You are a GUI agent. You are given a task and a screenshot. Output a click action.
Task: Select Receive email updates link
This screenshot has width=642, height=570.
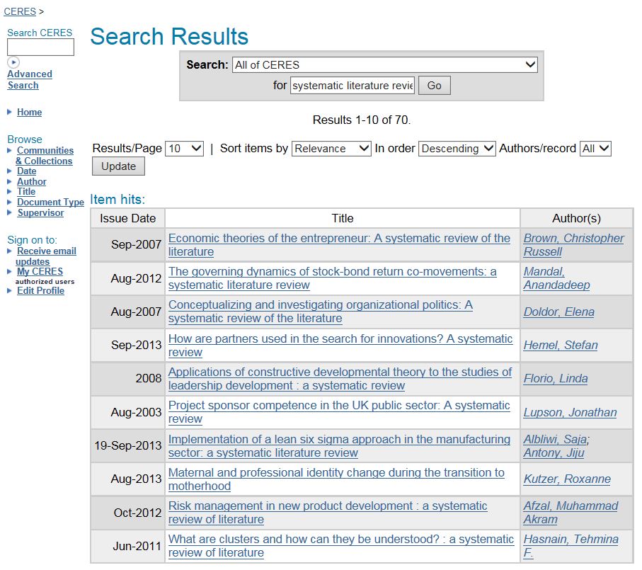46,256
